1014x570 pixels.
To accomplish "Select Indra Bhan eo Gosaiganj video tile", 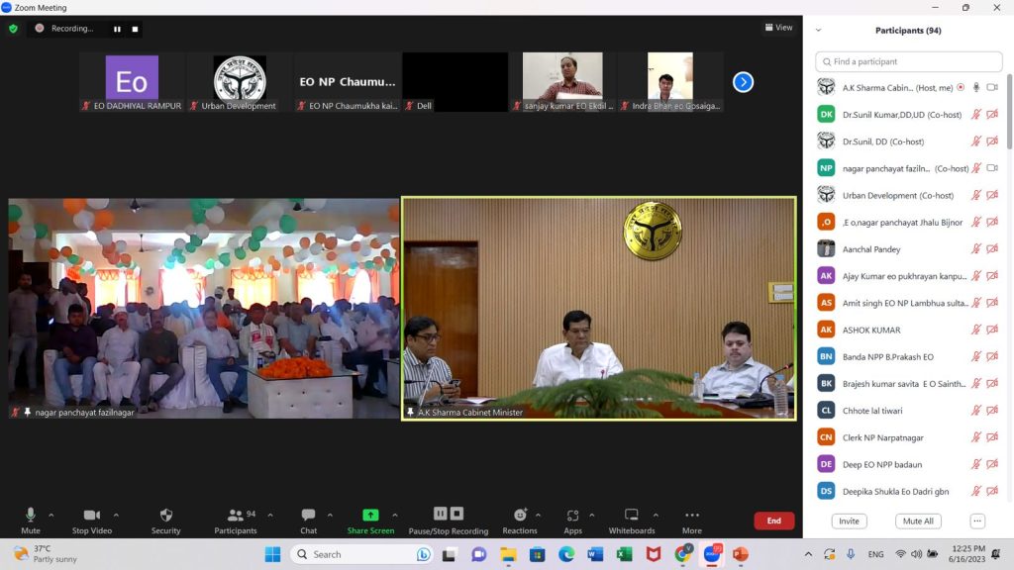I will [x=670, y=82].
